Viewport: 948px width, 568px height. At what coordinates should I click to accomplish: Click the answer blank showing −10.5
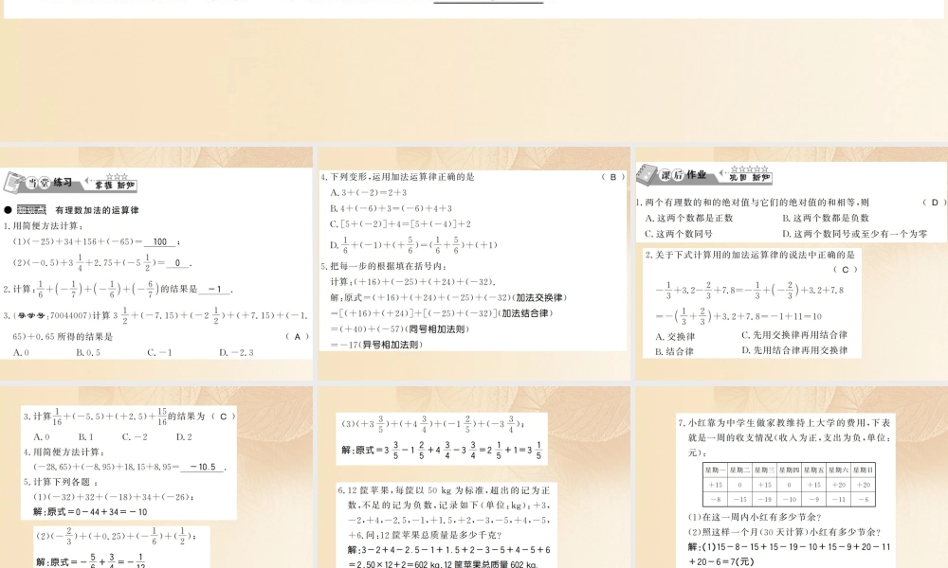point(203,467)
